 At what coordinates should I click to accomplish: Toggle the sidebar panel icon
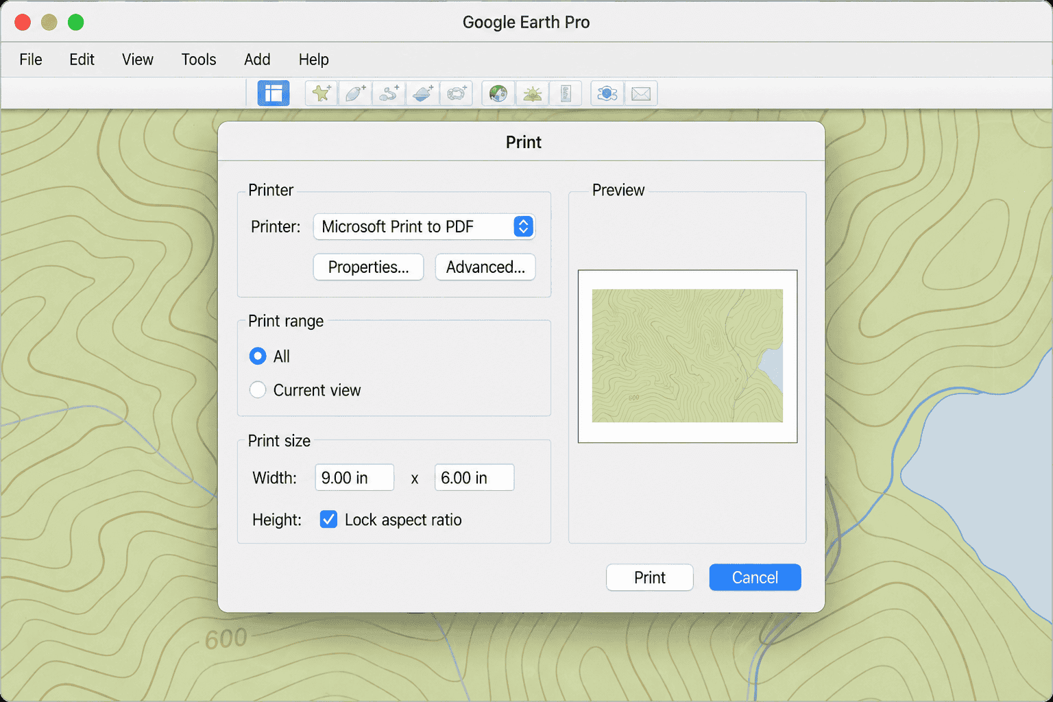[x=274, y=93]
